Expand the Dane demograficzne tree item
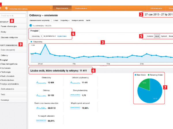The image size is (173, 129). click(x=9, y=64)
